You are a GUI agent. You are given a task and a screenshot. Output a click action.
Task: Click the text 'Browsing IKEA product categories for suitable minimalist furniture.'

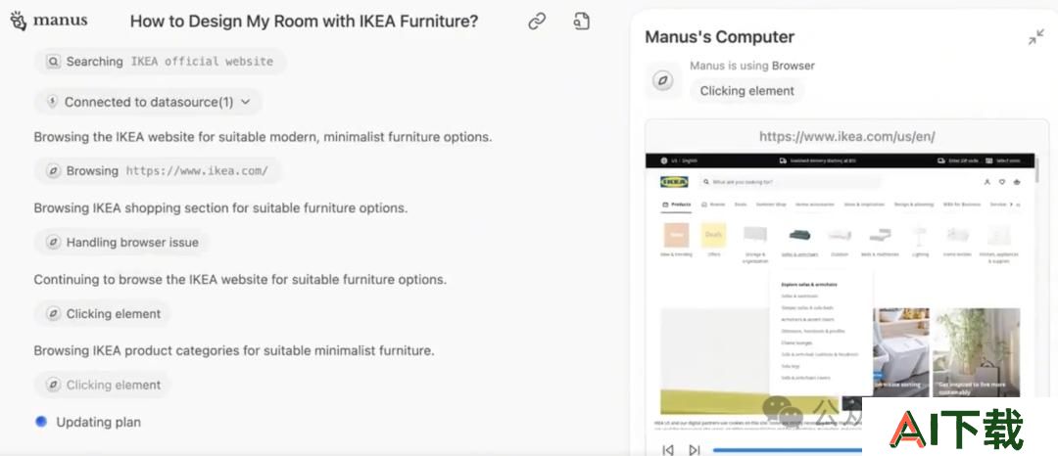234,351
